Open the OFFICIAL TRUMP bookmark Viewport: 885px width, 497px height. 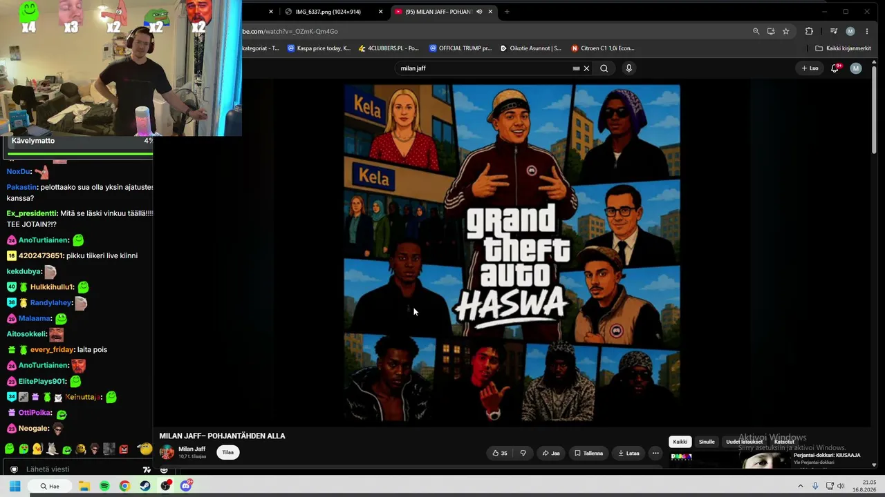click(x=460, y=48)
